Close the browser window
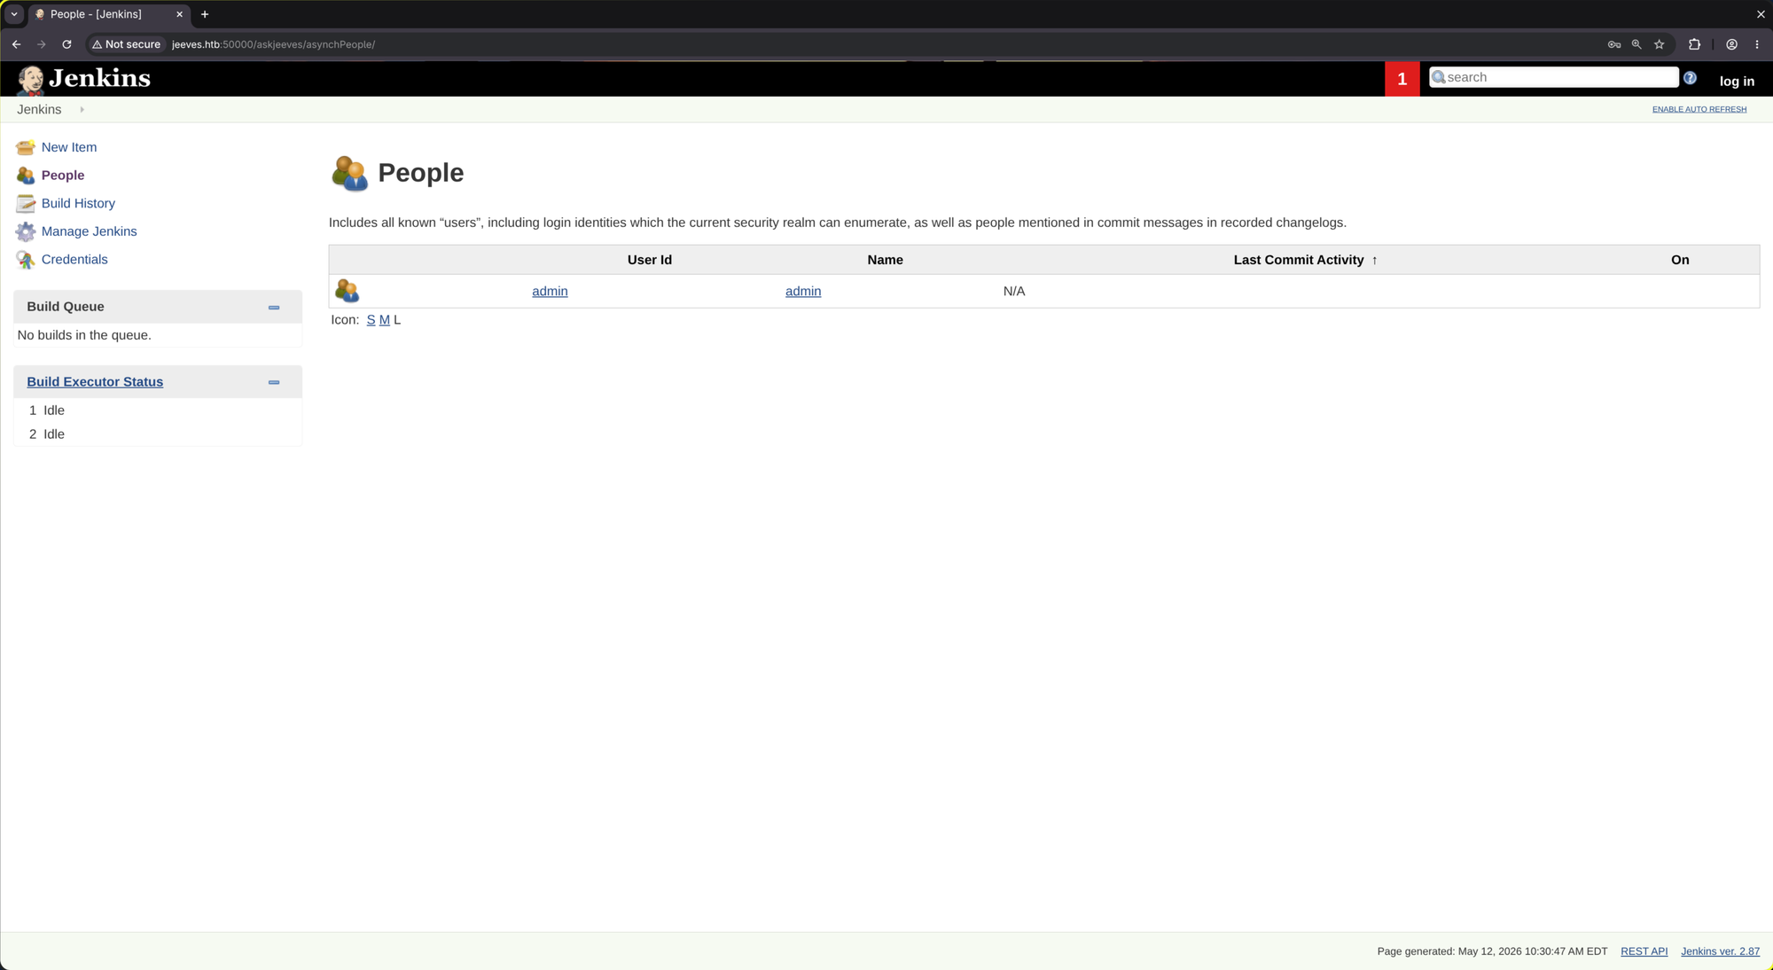1773x970 pixels. click(1761, 14)
